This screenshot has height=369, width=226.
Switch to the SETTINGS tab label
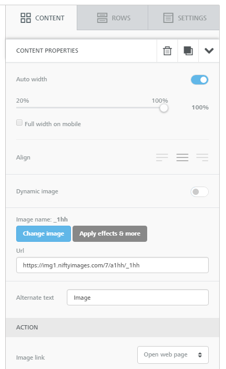tap(192, 18)
